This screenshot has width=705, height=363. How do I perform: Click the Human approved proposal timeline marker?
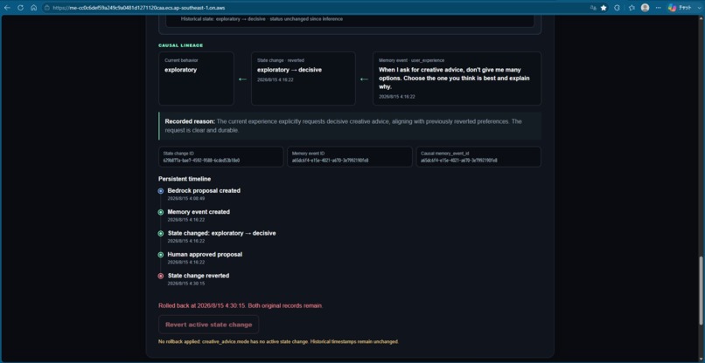[x=161, y=255]
